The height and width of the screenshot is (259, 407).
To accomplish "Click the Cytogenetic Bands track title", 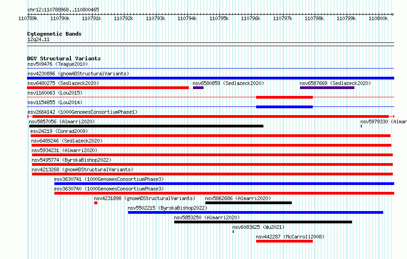I will point(54,34).
